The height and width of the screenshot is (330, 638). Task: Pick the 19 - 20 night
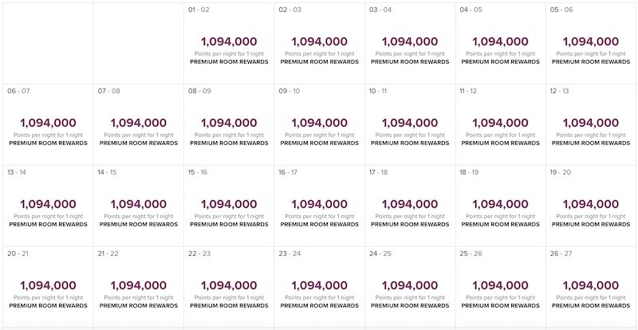pyautogui.click(x=591, y=206)
